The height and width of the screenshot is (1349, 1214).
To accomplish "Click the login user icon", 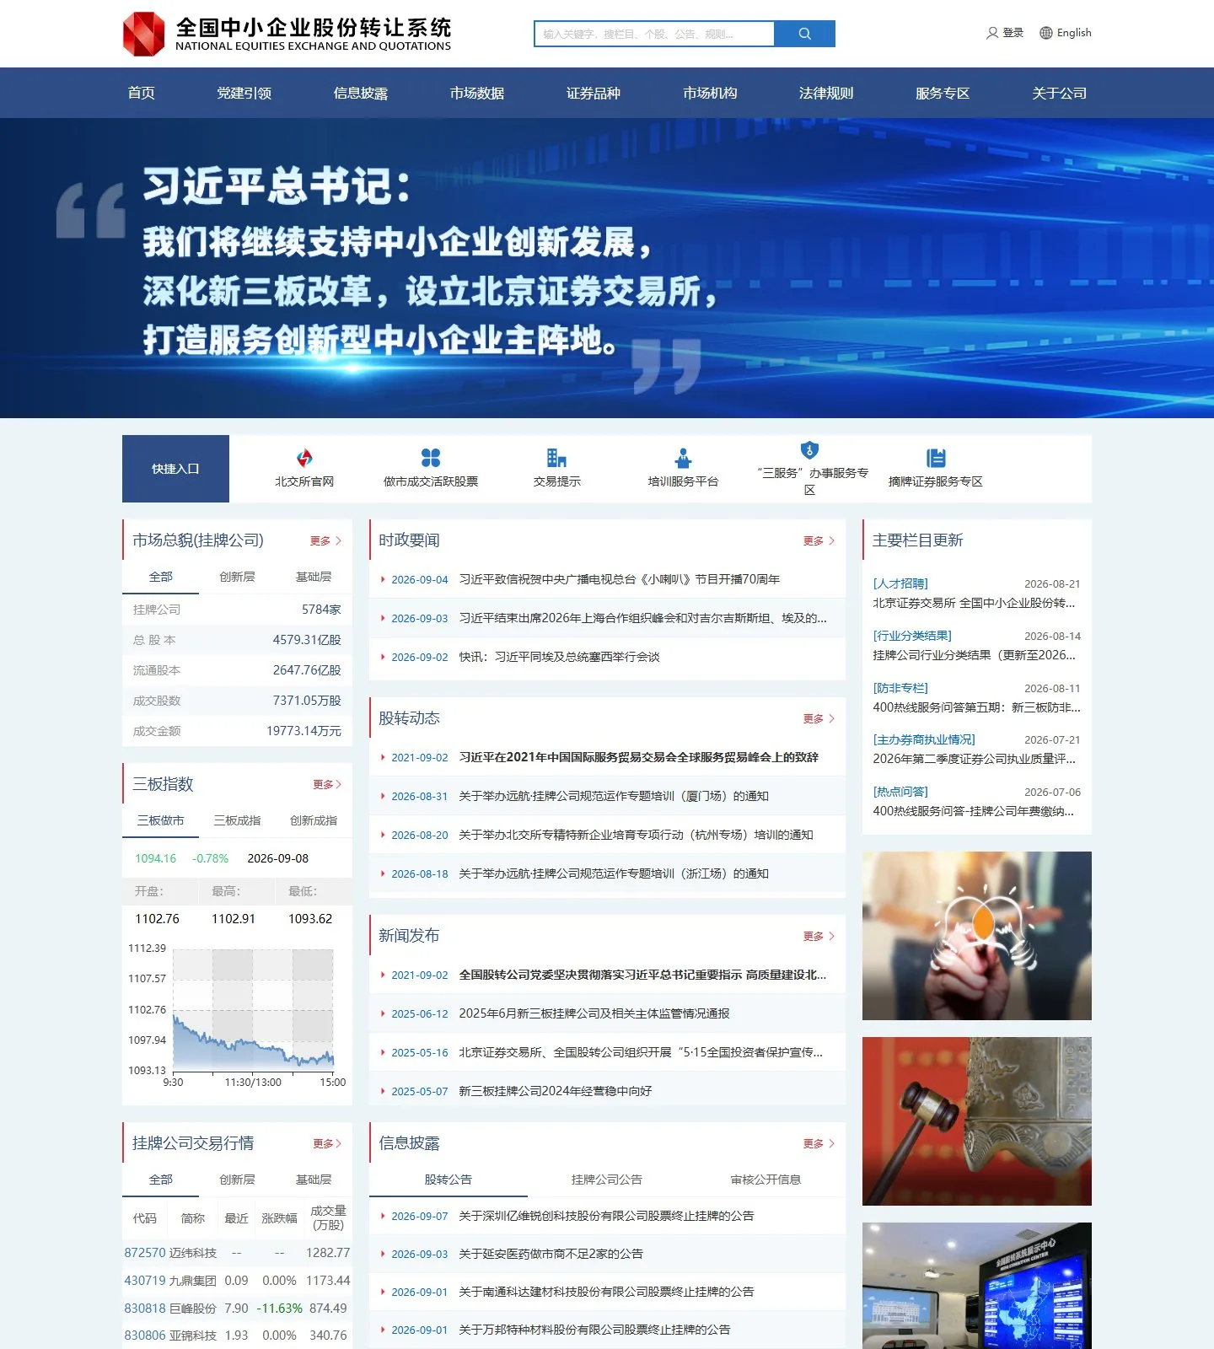I will pos(992,33).
